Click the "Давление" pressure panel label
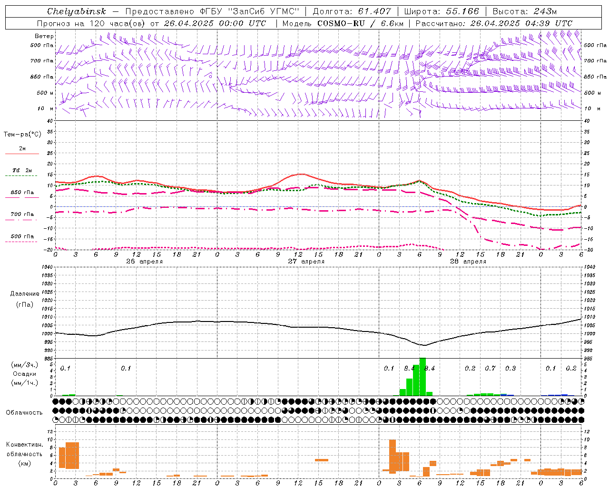This screenshot has width=609, height=487. click(x=25, y=294)
